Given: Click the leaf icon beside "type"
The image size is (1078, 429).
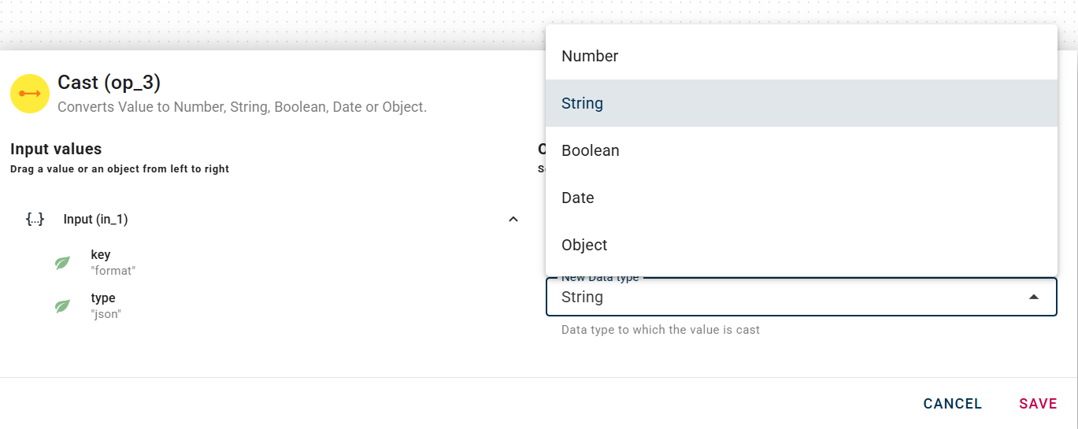Looking at the screenshot, I should click(62, 305).
